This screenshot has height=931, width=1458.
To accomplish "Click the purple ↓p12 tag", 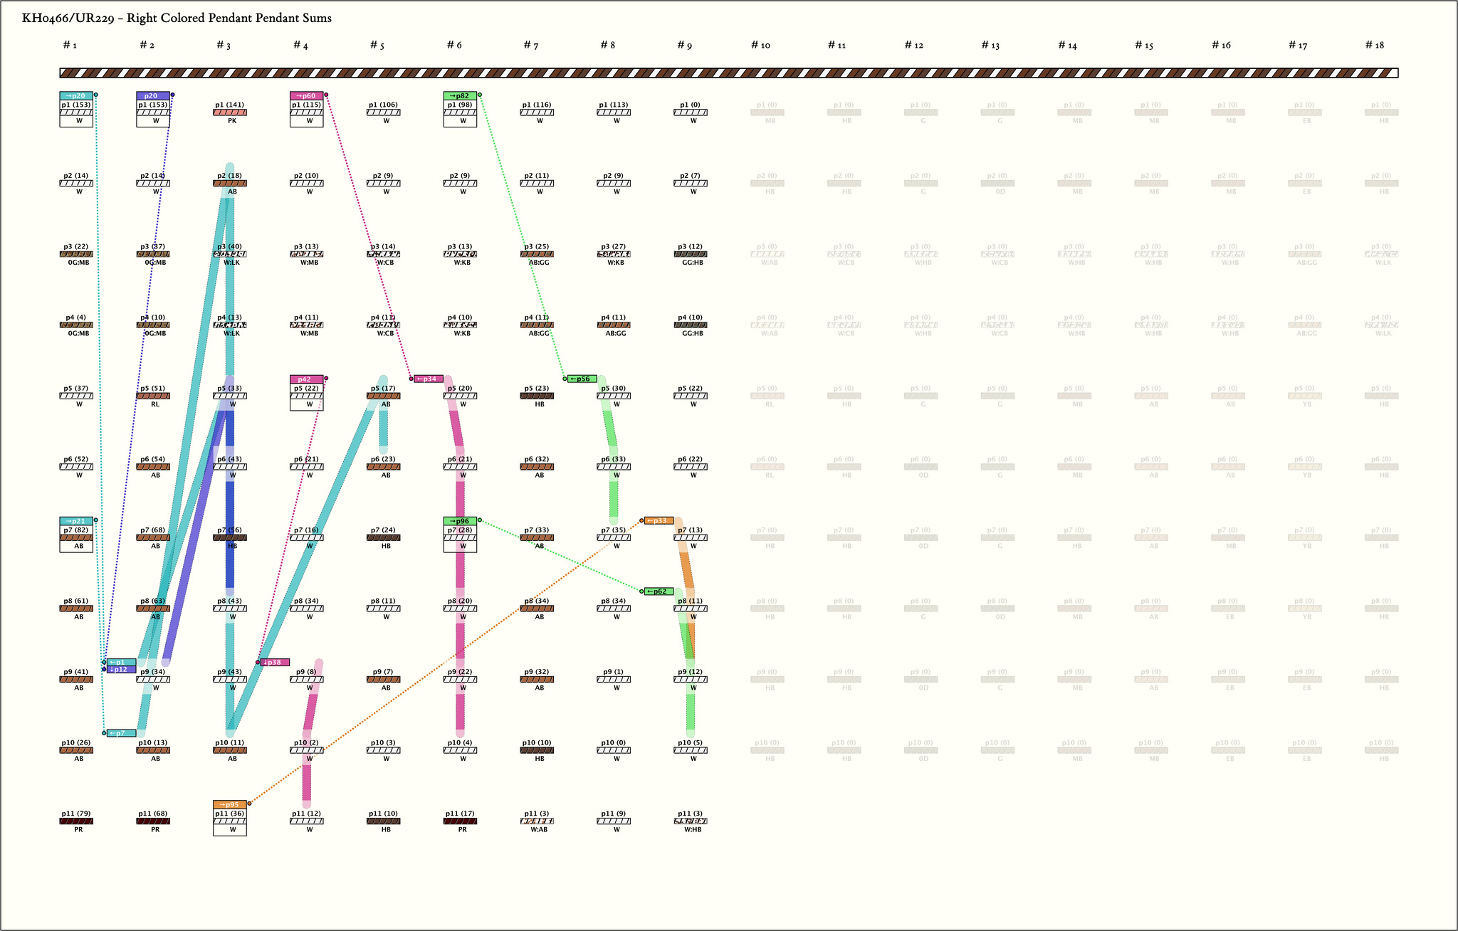I will (121, 669).
